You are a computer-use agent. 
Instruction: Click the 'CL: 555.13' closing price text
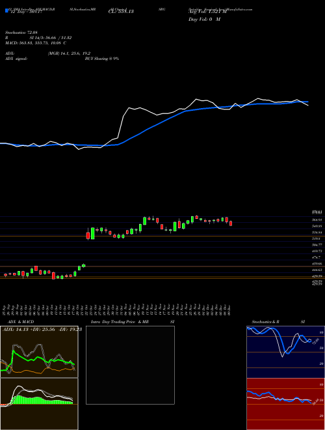click(x=121, y=12)
